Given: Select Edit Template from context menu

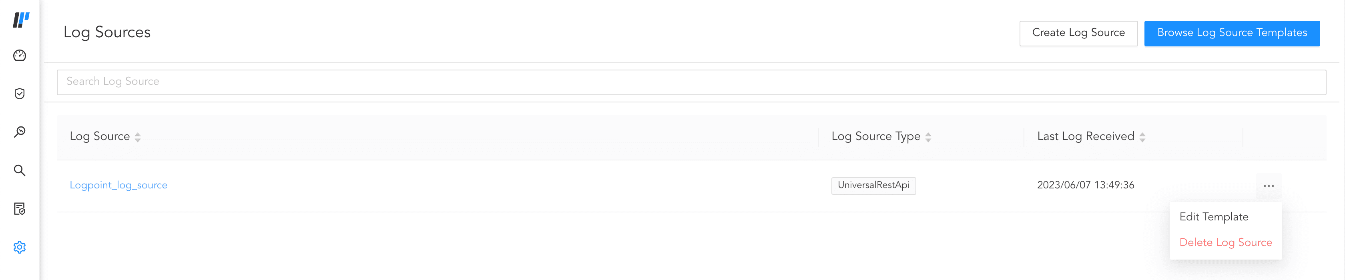Looking at the screenshot, I should tap(1215, 216).
